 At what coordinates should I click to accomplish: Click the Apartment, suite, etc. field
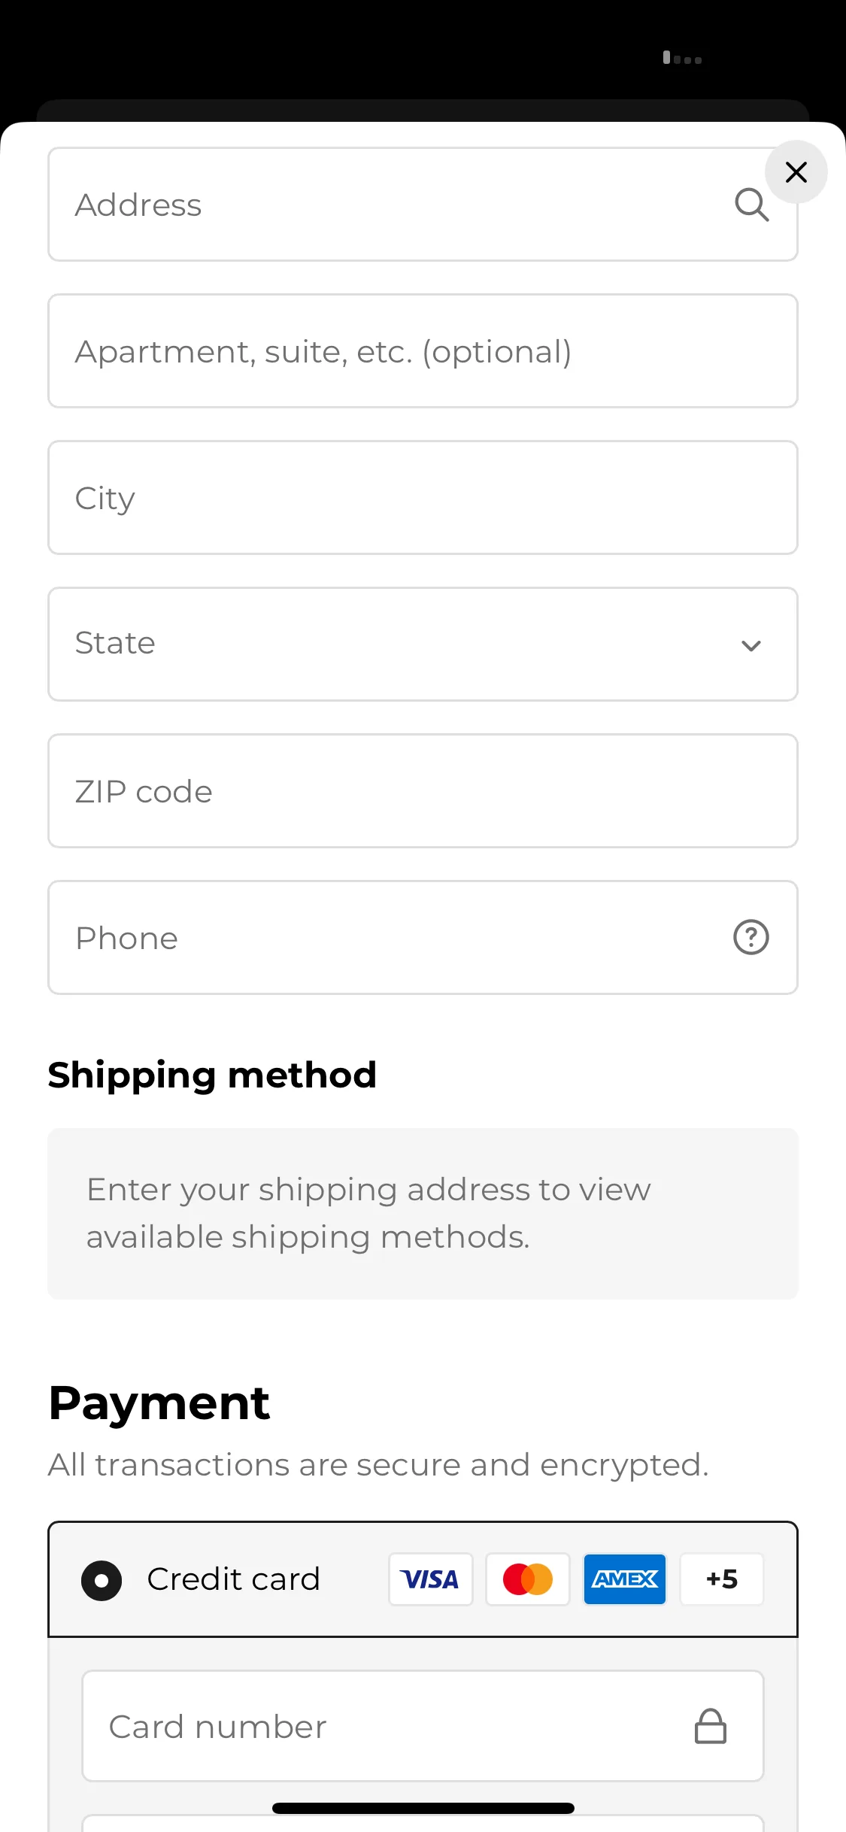423,351
